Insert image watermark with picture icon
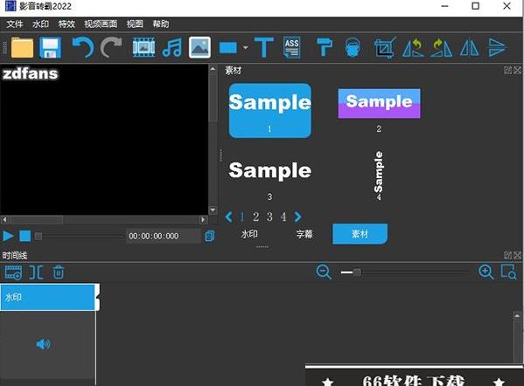 click(x=199, y=47)
